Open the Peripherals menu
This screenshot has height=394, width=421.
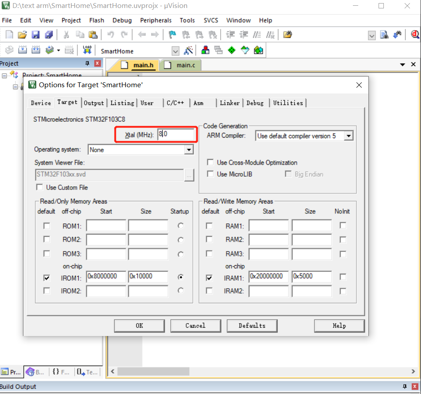point(156,20)
